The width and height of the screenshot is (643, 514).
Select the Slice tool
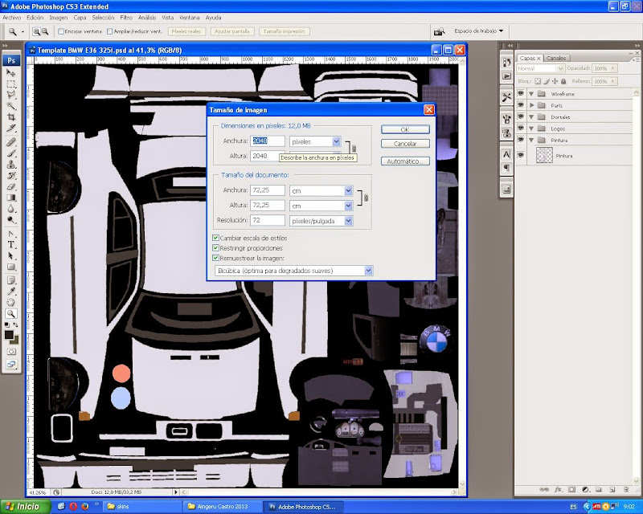click(x=11, y=128)
